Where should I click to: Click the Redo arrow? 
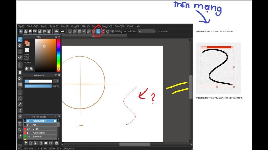(x=62, y=31)
